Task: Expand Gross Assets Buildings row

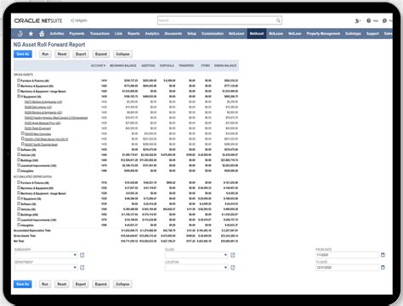Action: [x=19, y=160]
